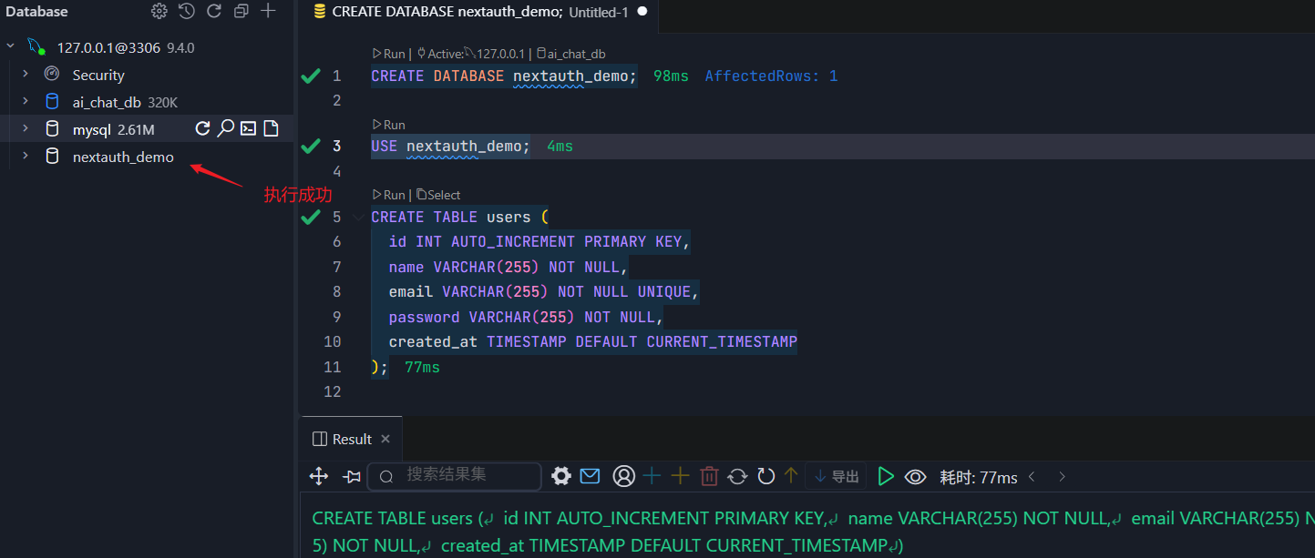Screen dimensions: 1315x558
Task: Click Run above the USE nextauth_demo statement
Action: [x=389, y=125]
